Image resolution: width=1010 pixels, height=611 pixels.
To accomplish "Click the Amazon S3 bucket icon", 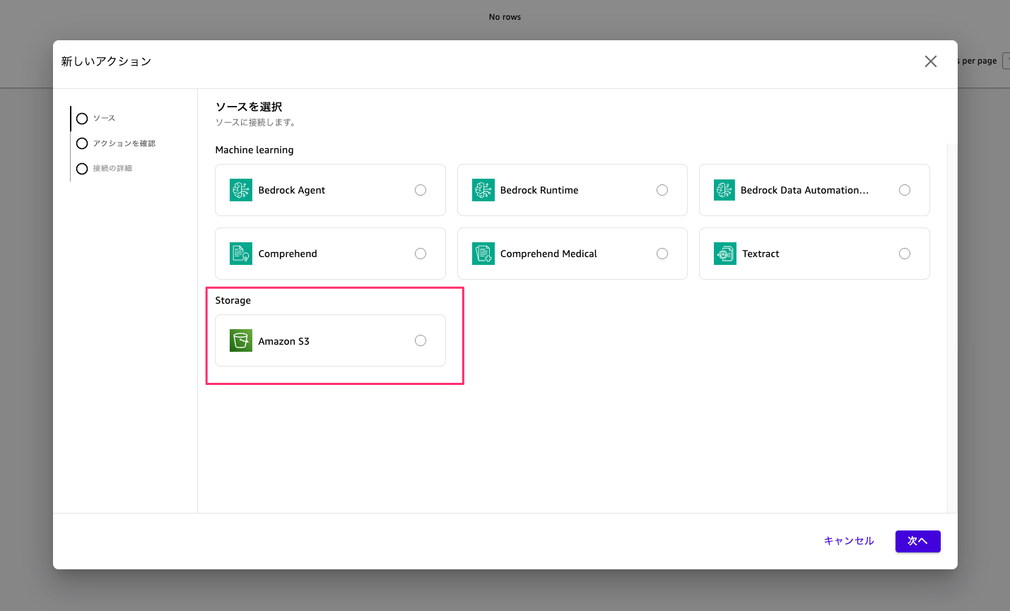I will tap(241, 340).
